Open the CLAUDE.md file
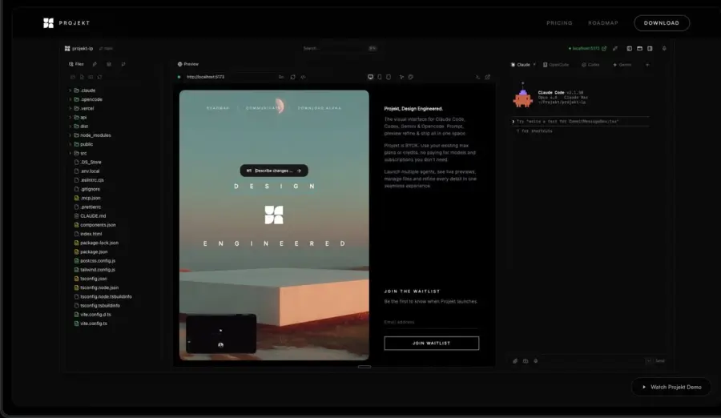The height and width of the screenshot is (418, 721). [90, 216]
